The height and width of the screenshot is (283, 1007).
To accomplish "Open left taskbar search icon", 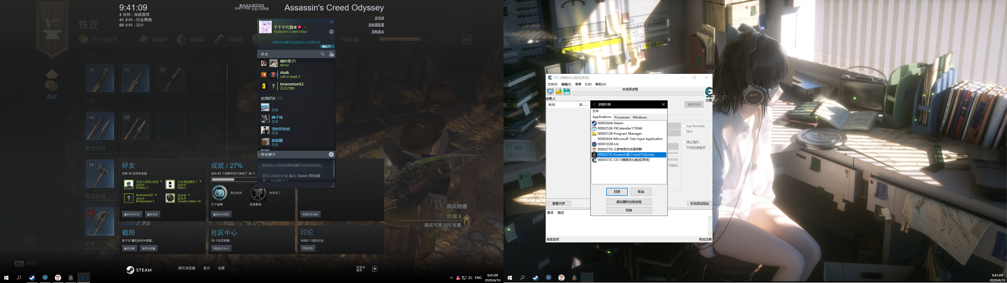I will coord(19,277).
